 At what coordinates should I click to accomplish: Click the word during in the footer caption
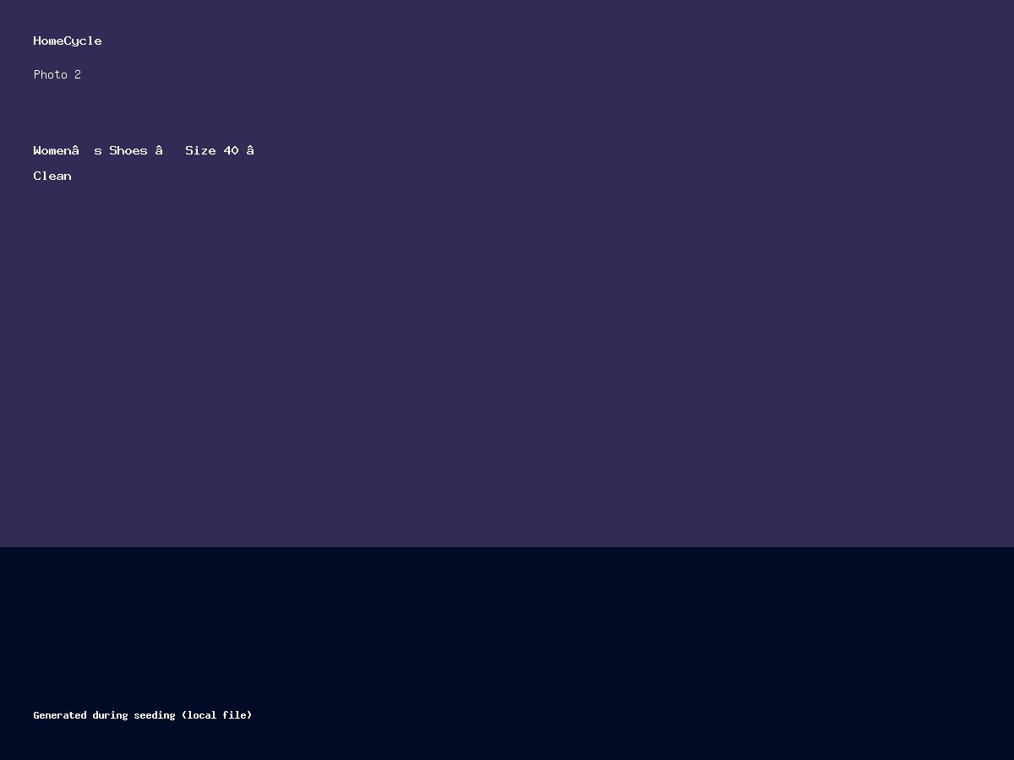[x=110, y=715]
